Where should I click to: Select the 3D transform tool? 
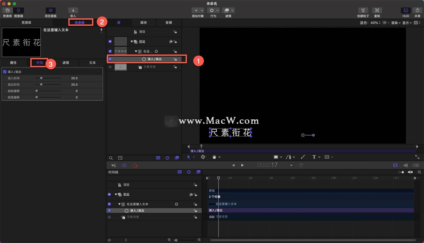[x=203, y=157]
